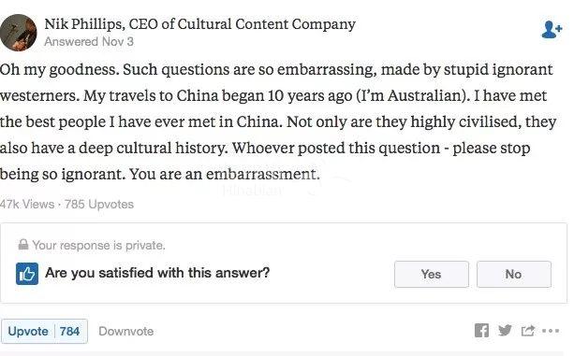Share answer on Facebook
This screenshot has width=574, height=356.
click(x=481, y=331)
